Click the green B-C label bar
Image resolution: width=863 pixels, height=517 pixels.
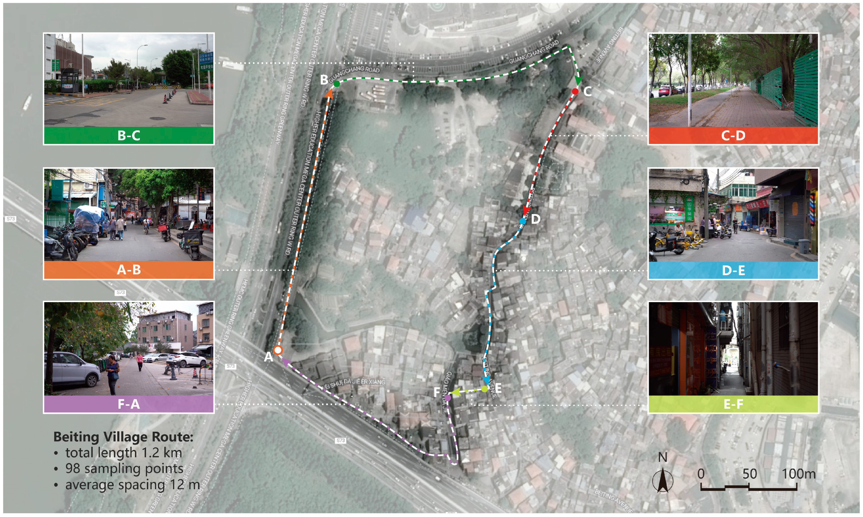coord(128,135)
